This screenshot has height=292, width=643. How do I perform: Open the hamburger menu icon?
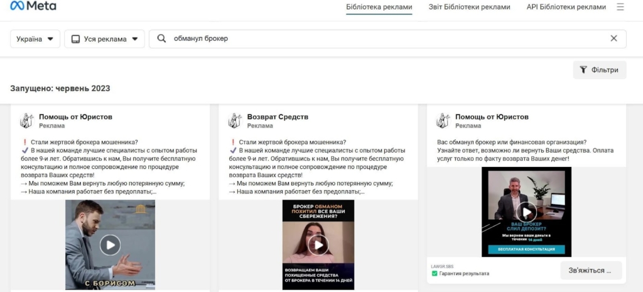click(620, 7)
